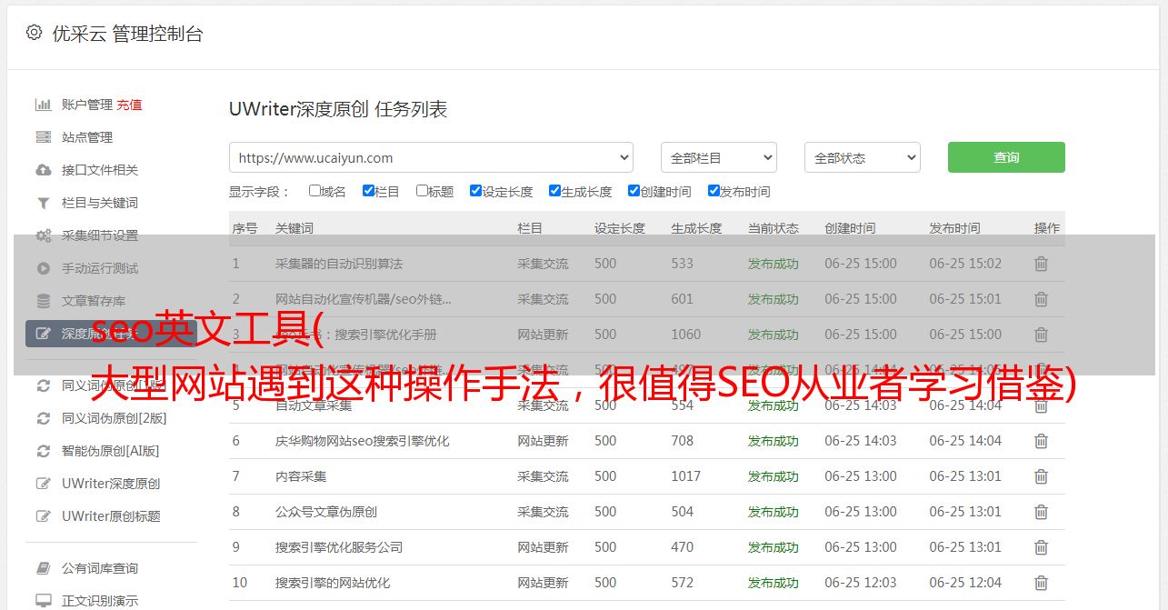The image size is (1168, 610).
Task: Uncheck the 创建时间 display field checkbox
Action: 634,191
